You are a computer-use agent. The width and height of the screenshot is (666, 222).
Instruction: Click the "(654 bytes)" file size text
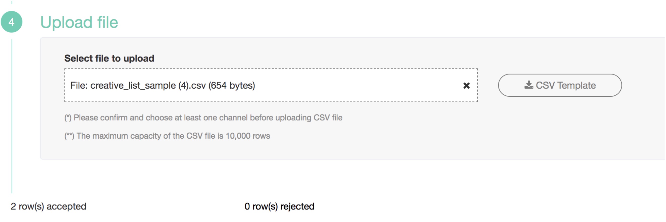[x=232, y=85]
